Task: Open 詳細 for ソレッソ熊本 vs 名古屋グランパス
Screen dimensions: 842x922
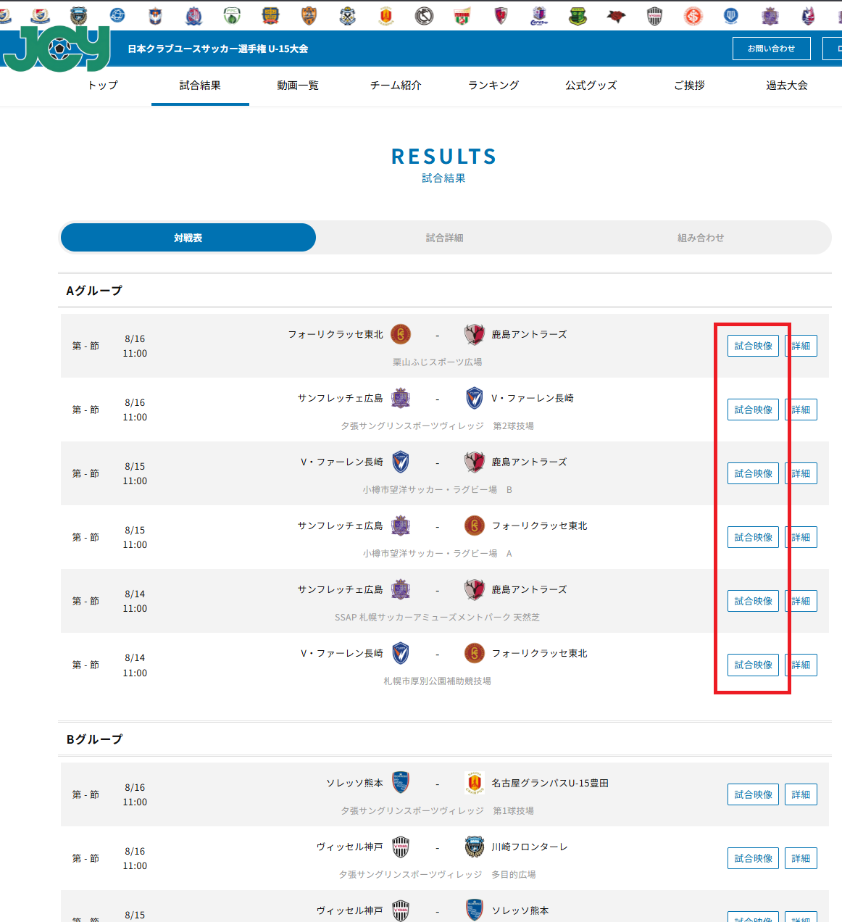Action: tap(801, 794)
